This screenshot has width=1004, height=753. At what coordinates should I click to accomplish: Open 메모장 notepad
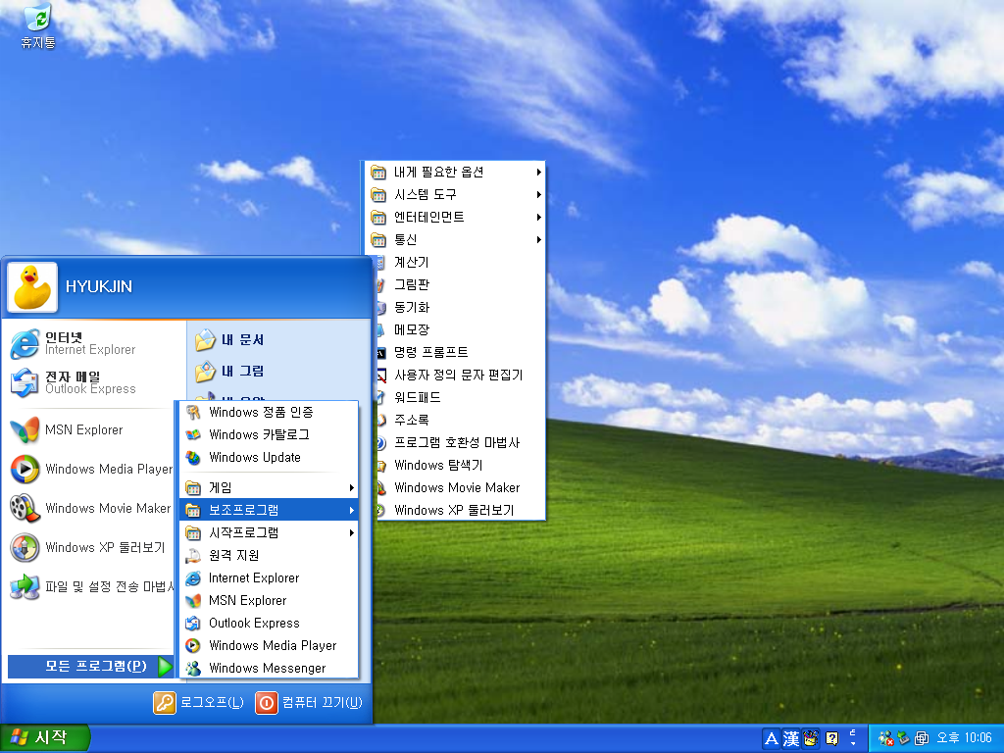[460, 329]
